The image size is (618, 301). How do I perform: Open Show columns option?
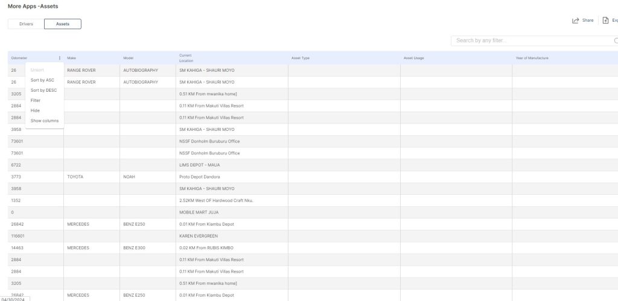tap(45, 121)
